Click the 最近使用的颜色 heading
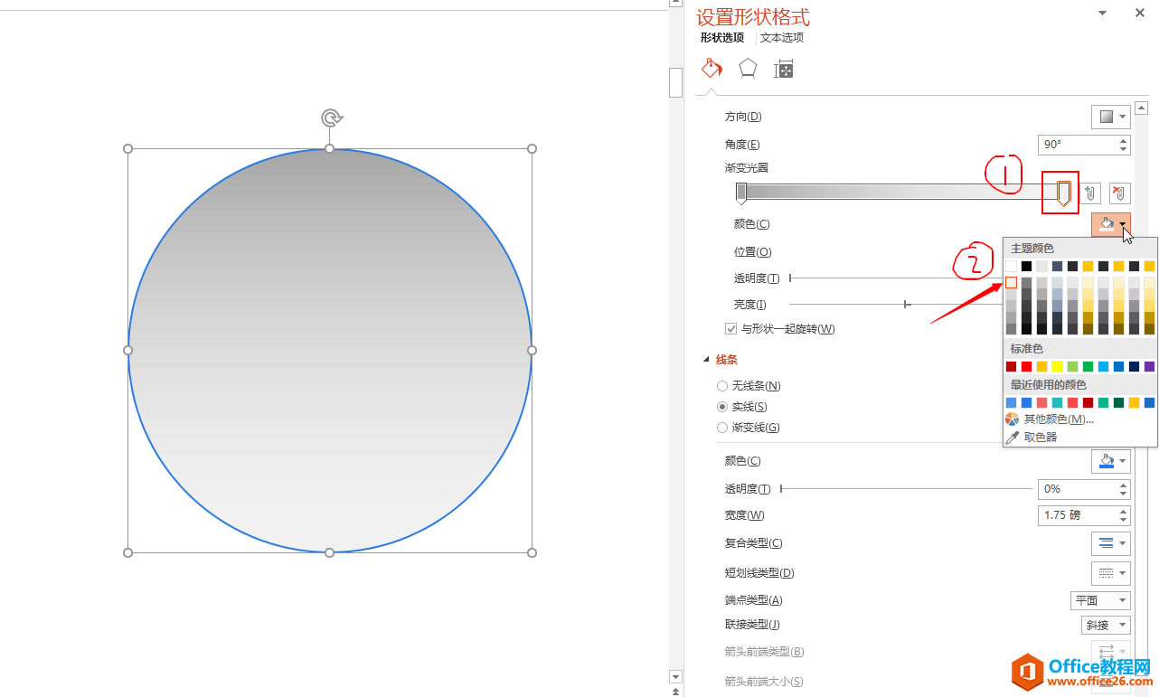The height and width of the screenshot is (697, 1159). coord(1049,384)
